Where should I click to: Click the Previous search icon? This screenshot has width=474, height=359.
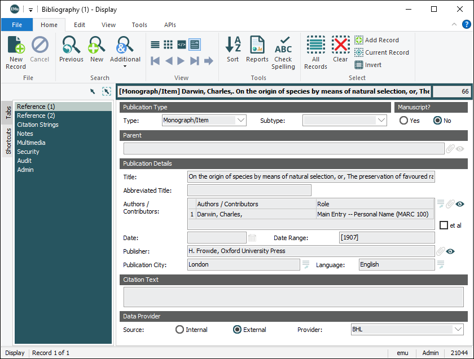71,50
